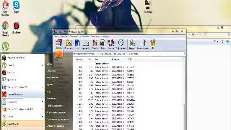Click the SFX toolbar icon

click(153, 44)
